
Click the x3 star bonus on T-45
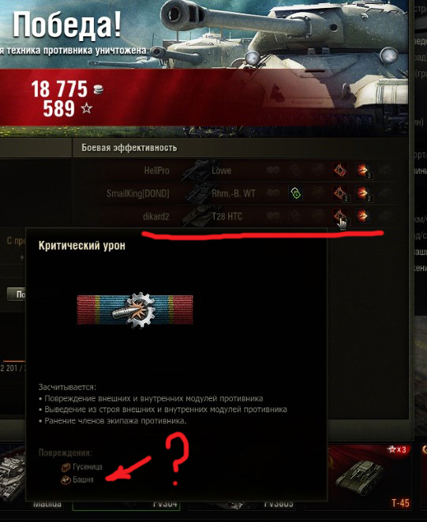[397, 450]
